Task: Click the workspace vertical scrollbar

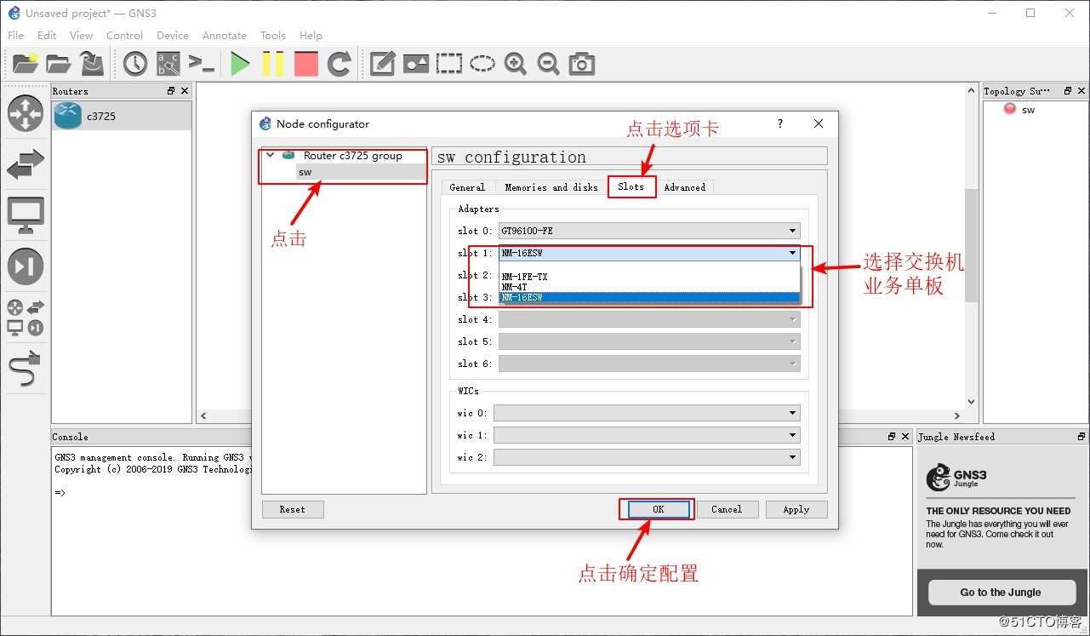Action: point(971,245)
